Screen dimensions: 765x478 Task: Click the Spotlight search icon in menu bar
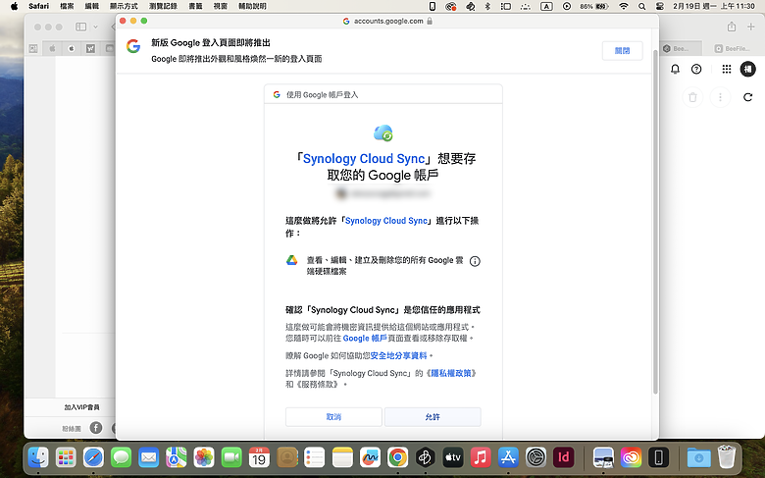(642, 6)
